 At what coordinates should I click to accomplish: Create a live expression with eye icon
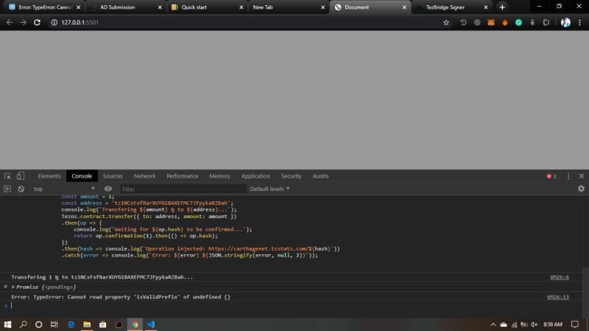[108, 189]
